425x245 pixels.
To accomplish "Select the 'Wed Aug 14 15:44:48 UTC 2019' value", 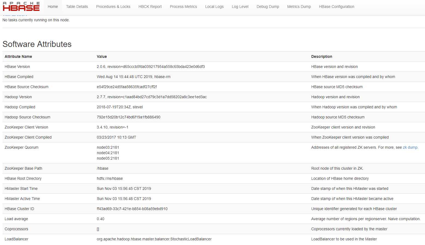I will pyautogui.click(x=134, y=77).
